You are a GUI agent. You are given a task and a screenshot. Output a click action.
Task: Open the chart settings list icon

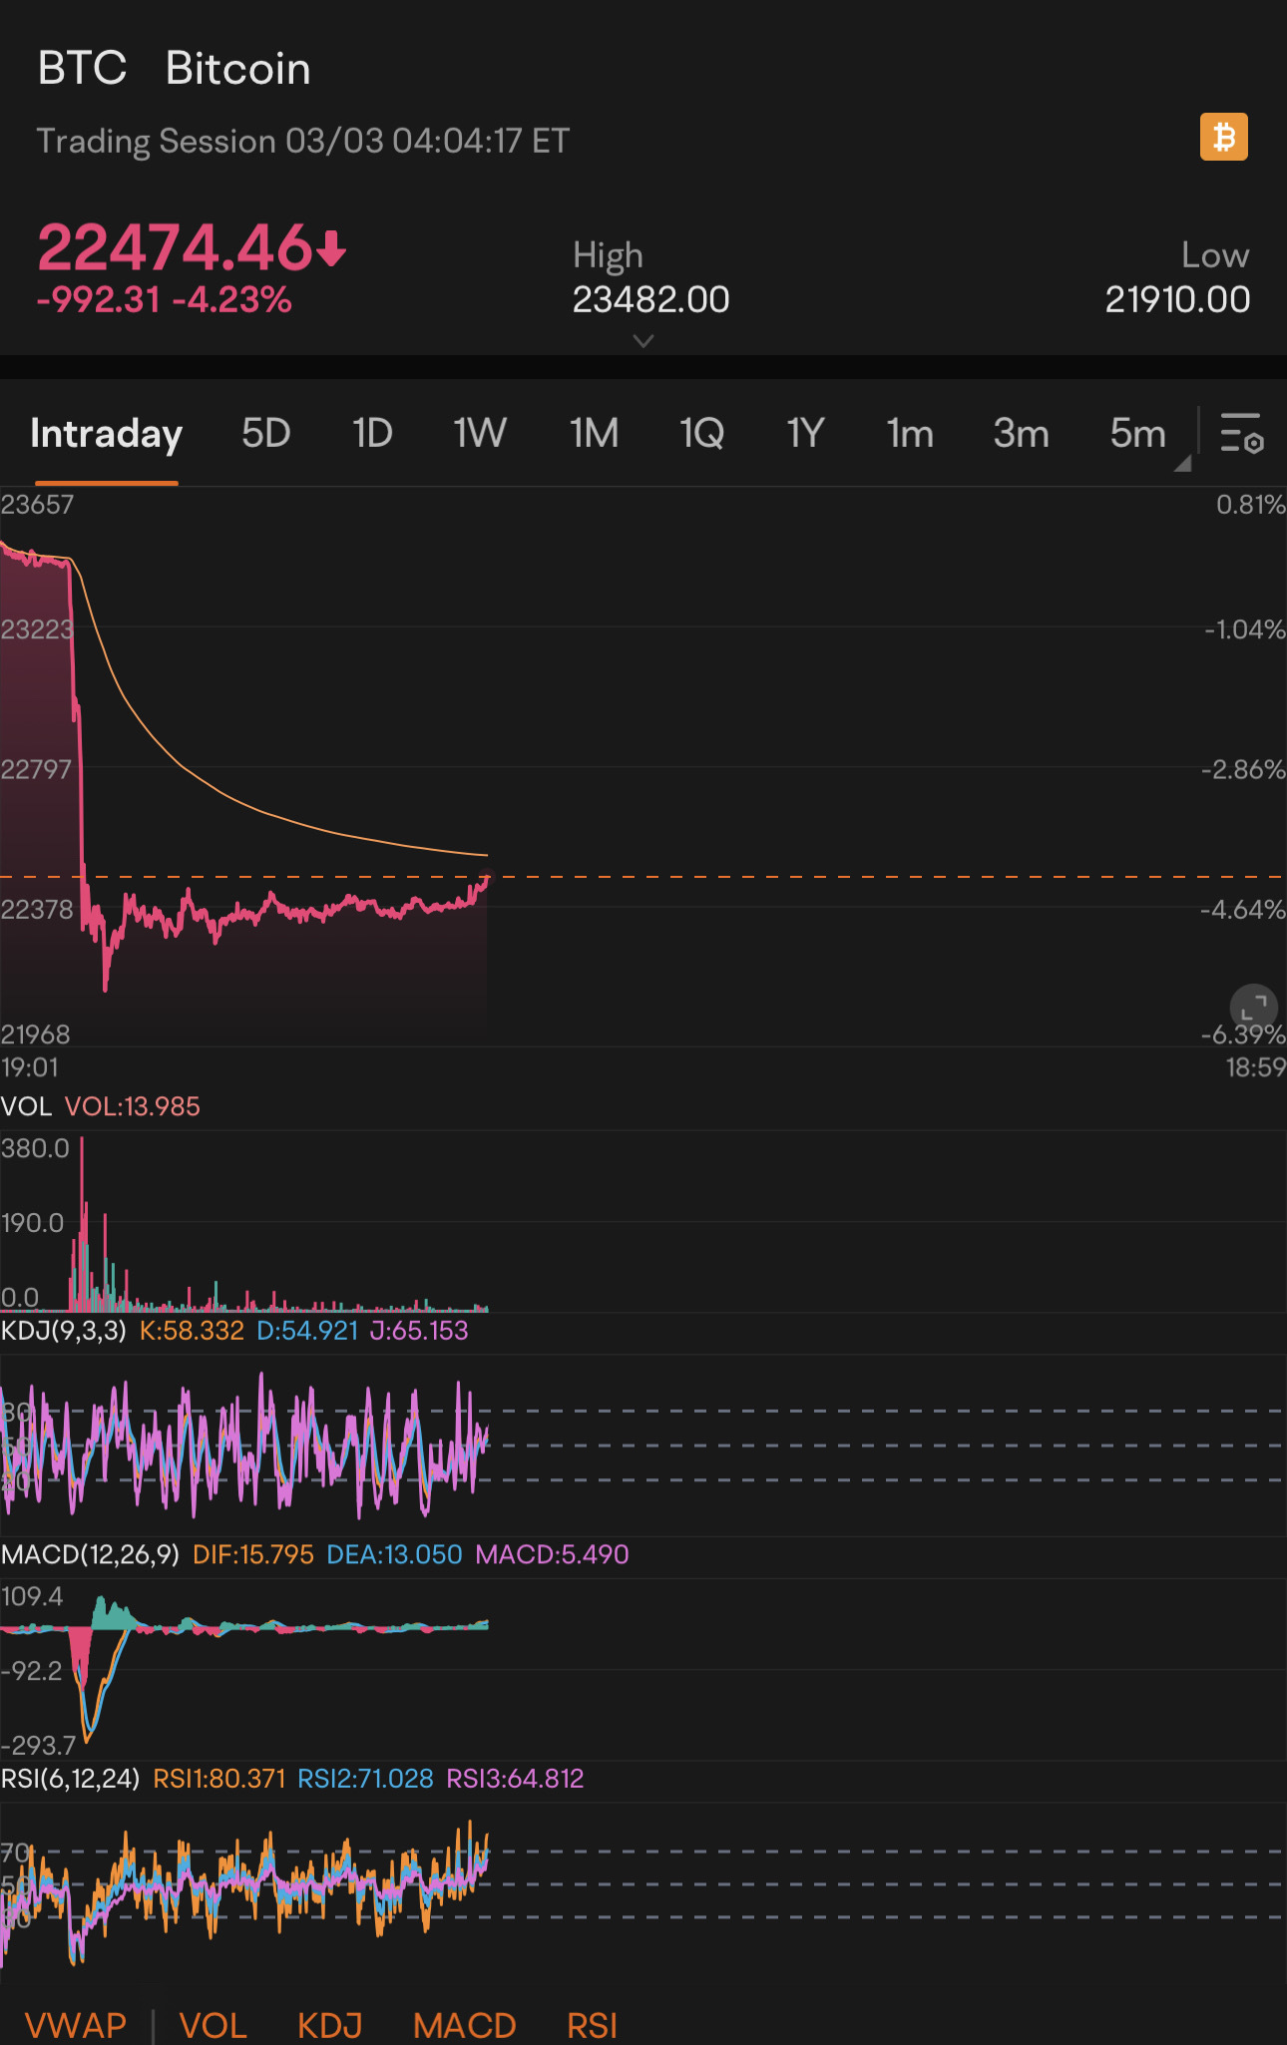click(1242, 434)
